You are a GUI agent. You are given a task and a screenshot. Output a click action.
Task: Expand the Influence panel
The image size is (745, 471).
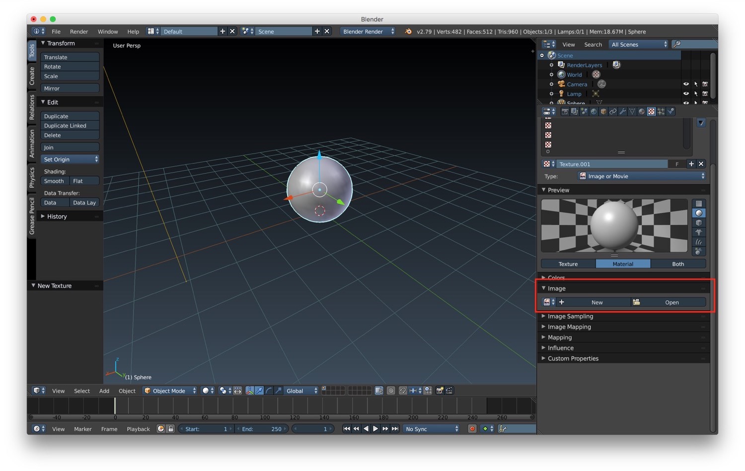[x=560, y=348]
